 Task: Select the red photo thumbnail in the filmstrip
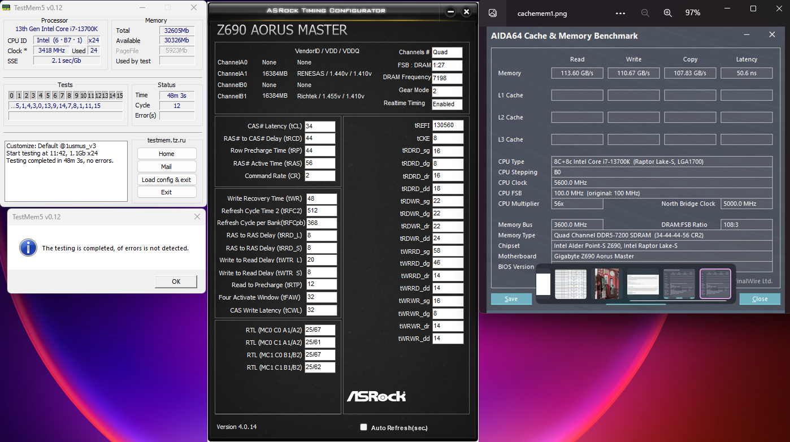tap(607, 284)
